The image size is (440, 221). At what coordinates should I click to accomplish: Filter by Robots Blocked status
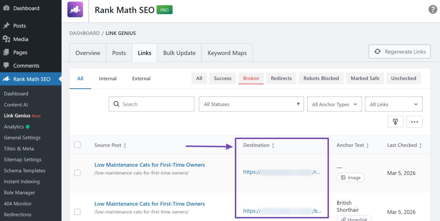pos(321,78)
